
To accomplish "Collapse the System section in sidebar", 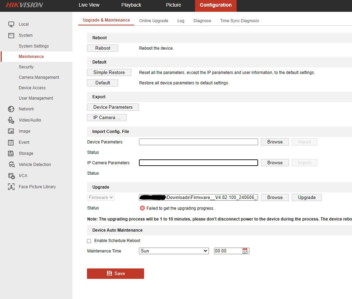I will [25, 35].
